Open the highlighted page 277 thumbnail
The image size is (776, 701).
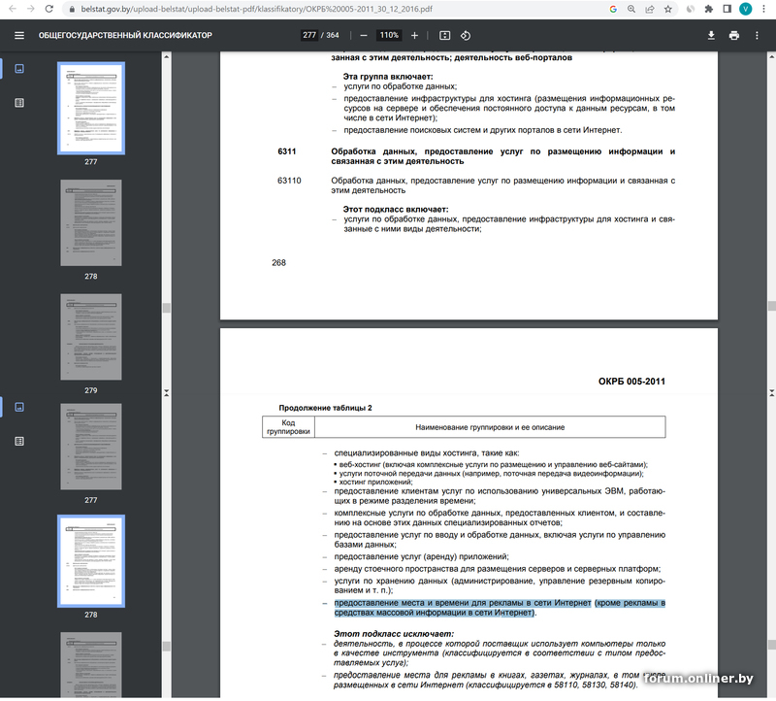click(91, 108)
